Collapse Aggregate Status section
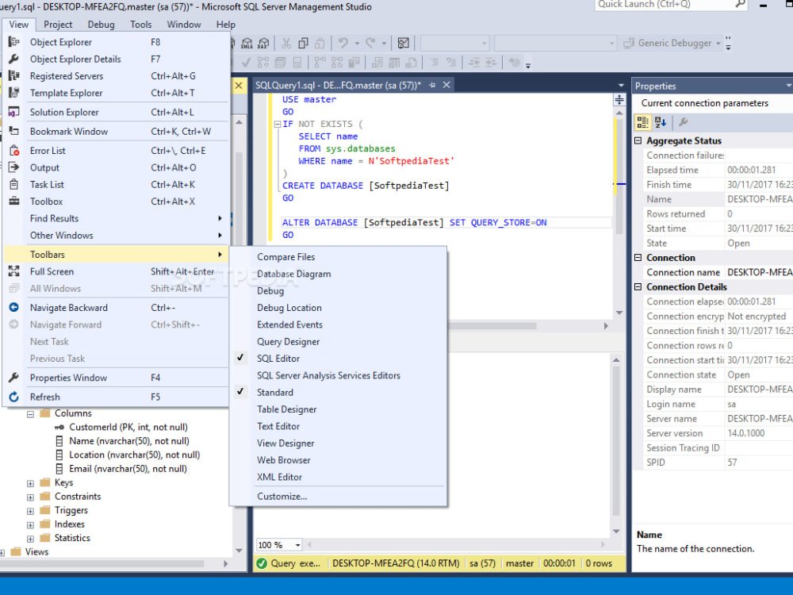793x595 pixels. [638, 140]
